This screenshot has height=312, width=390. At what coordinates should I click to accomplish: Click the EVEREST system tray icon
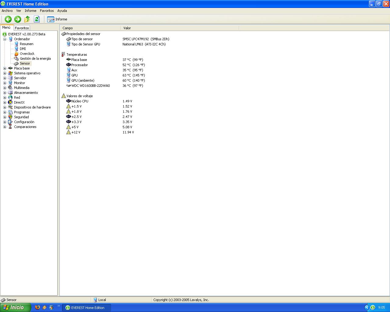(372, 307)
